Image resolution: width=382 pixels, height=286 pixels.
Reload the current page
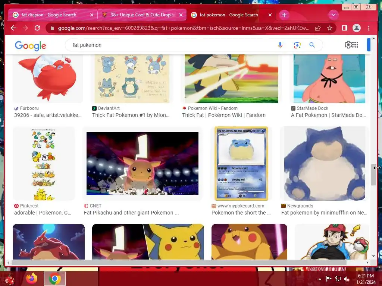pyautogui.click(x=37, y=28)
